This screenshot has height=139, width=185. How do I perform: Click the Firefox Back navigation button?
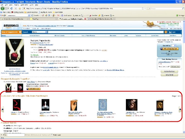point(3,8)
